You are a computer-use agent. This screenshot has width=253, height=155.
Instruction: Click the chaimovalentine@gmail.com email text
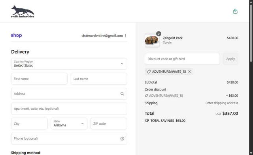(102, 36)
